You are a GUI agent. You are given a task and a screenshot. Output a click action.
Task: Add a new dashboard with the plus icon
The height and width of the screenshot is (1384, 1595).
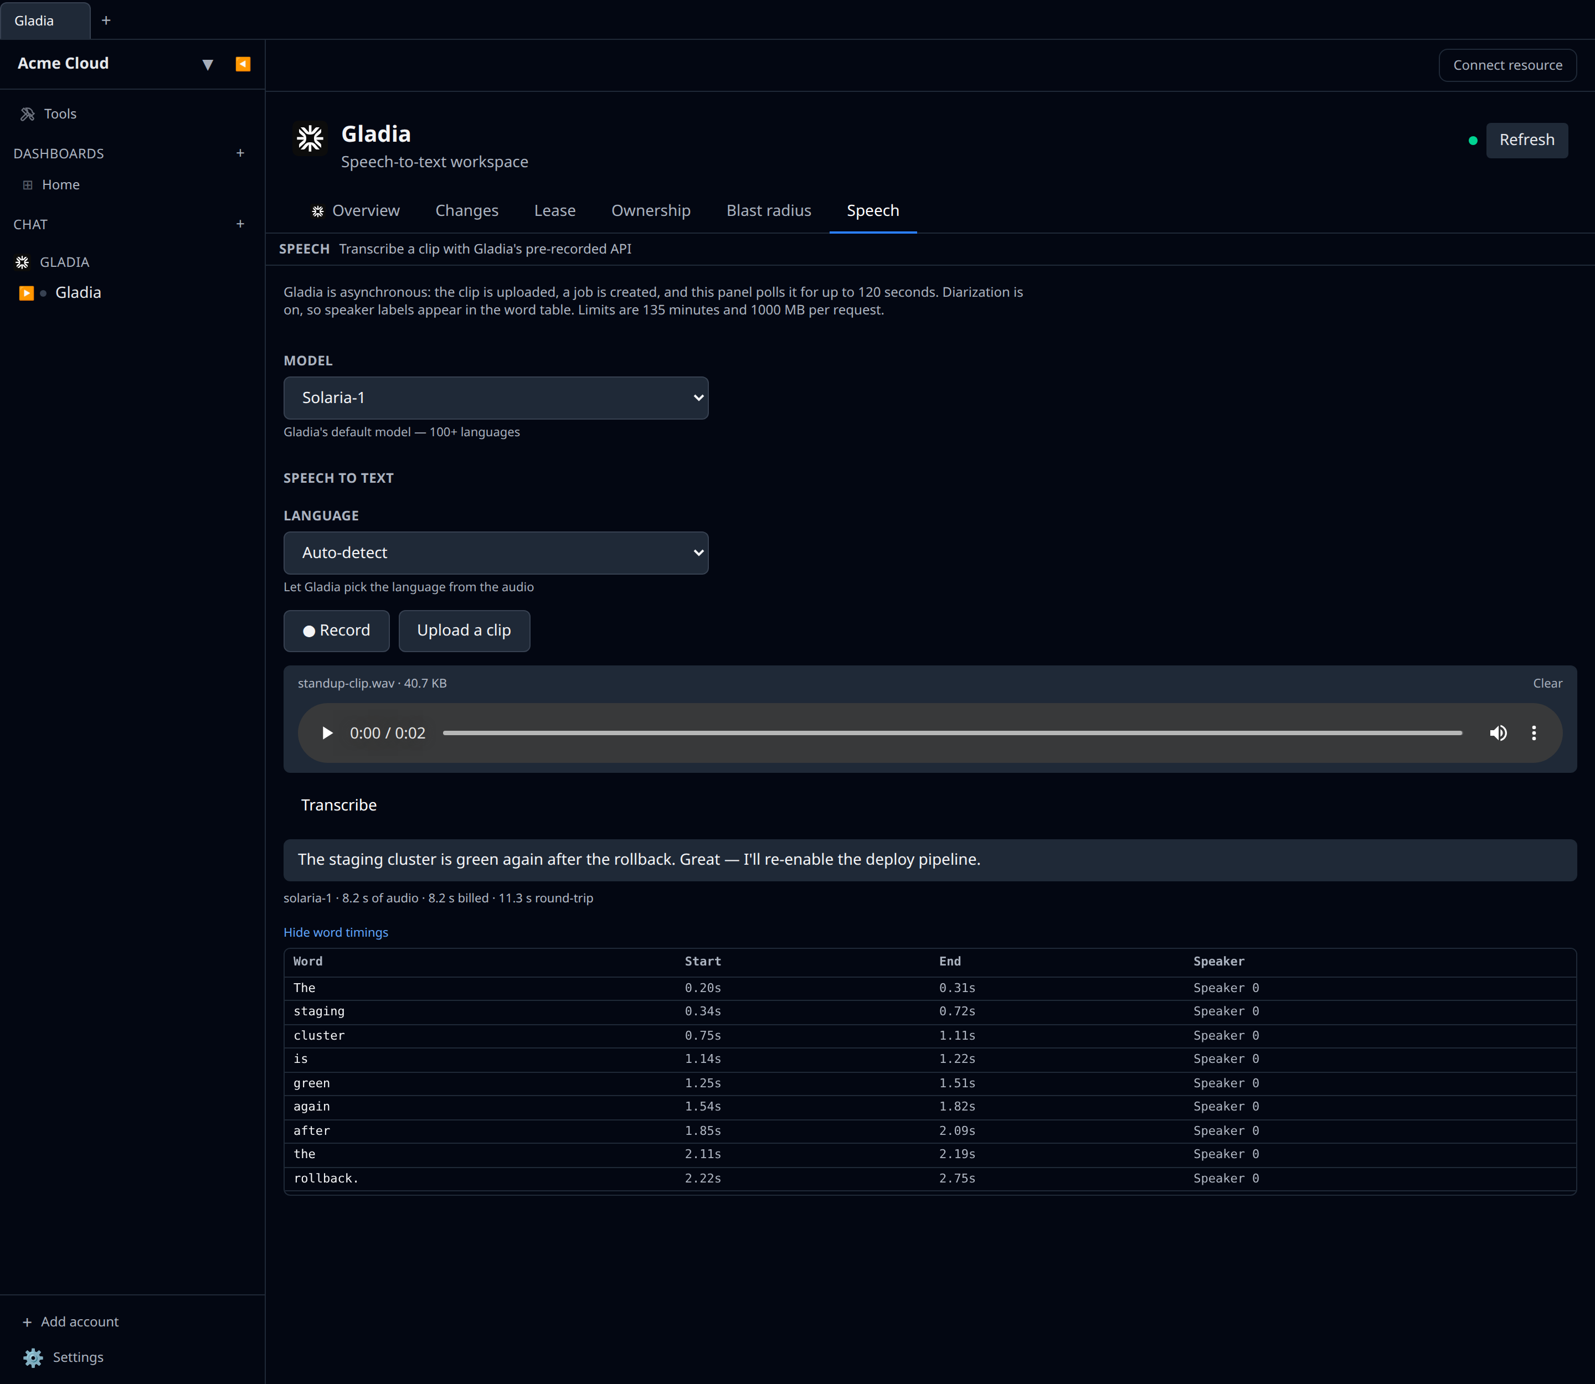click(x=240, y=153)
